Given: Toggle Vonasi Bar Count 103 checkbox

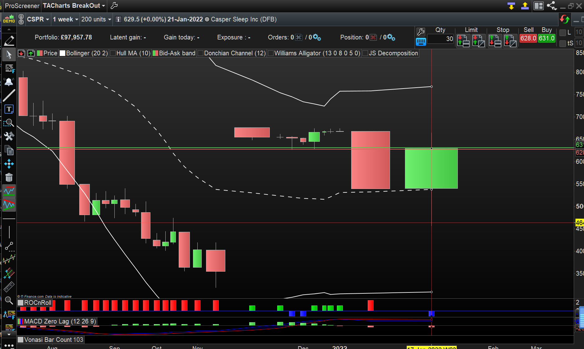Looking at the screenshot, I should 21,340.
